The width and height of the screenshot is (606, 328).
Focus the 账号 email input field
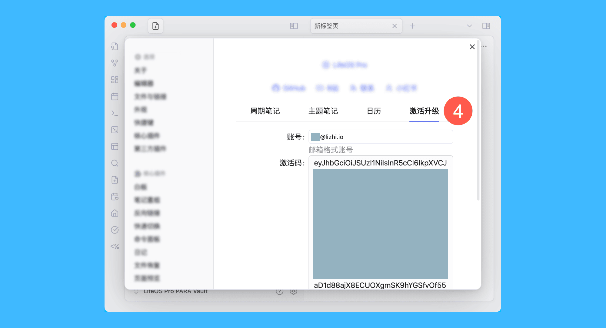point(381,137)
